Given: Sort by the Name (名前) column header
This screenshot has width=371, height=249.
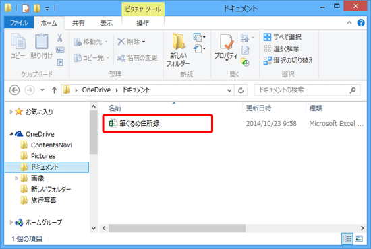Looking at the screenshot, I should [115, 108].
